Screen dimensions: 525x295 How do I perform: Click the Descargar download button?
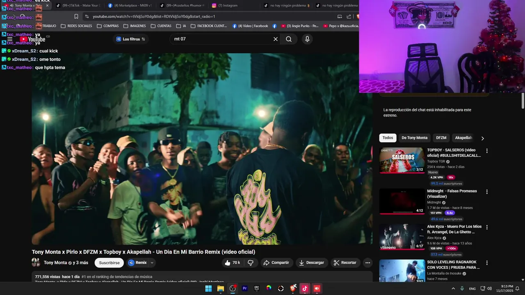click(311, 263)
